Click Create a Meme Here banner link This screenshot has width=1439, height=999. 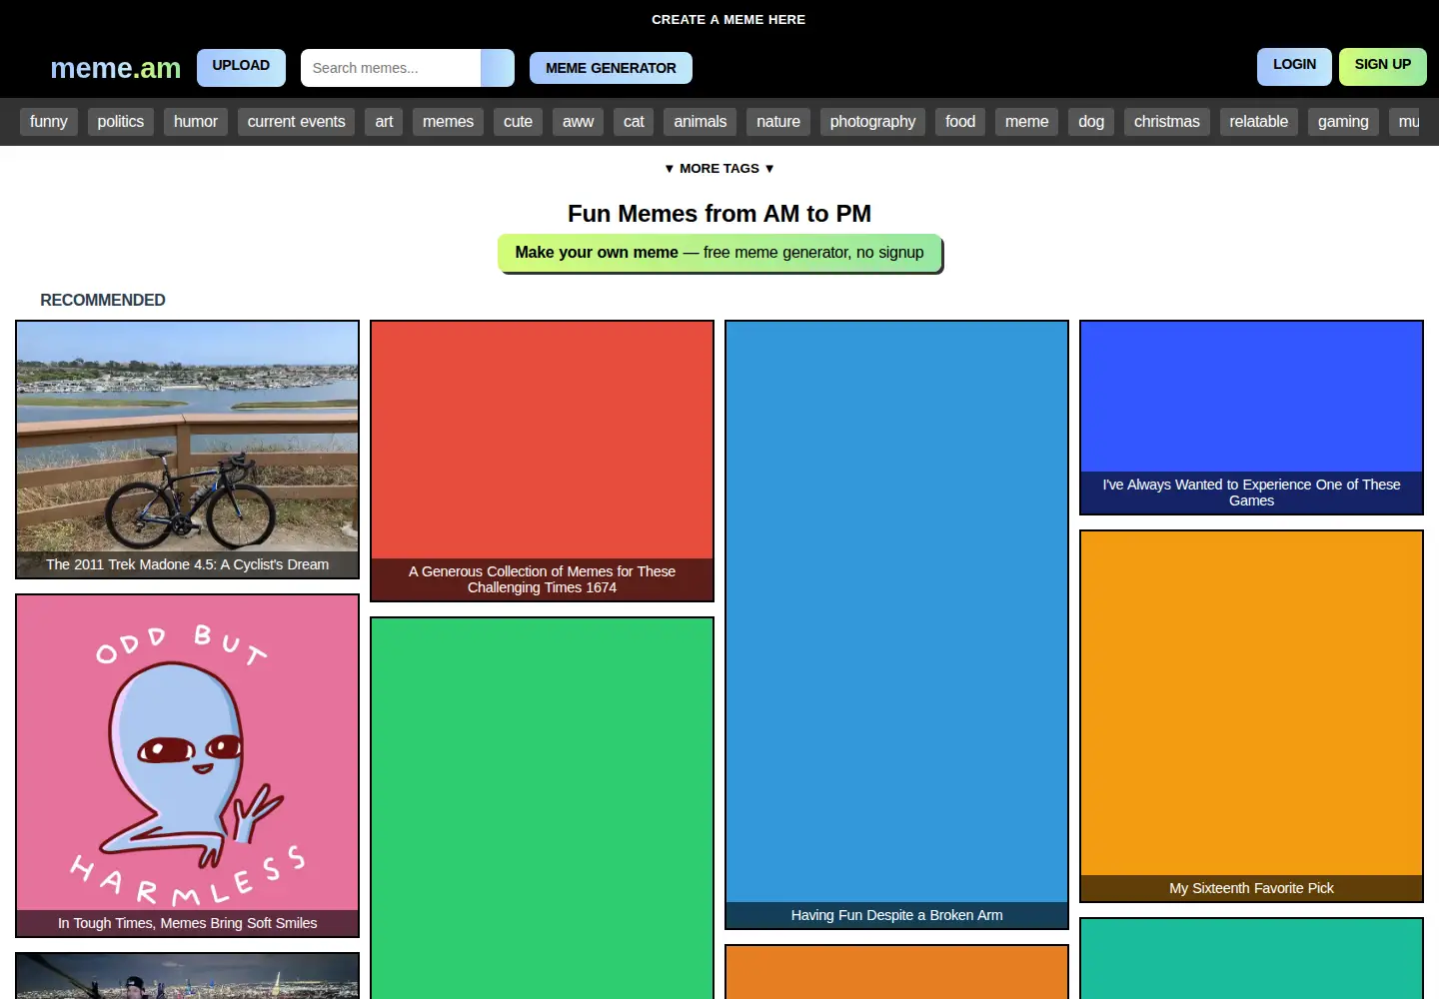728,19
